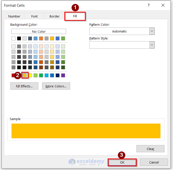Screen dimensions: 173x170
Task: Pick the orange swatch in top theme row
Action: click(41, 38)
